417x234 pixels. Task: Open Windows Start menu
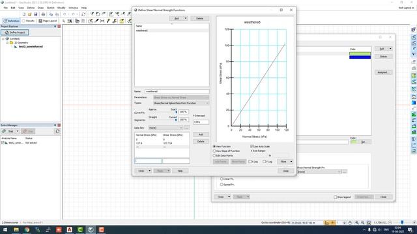[5, 229]
